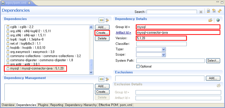Click the Group Id field containing mysql
This screenshot has width=225, height=108.
[x=178, y=27]
